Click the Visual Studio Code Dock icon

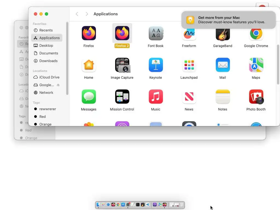point(147,205)
